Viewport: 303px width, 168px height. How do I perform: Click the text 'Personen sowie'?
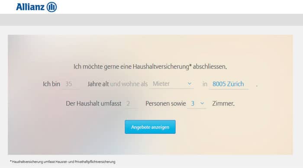click(x=166, y=103)
